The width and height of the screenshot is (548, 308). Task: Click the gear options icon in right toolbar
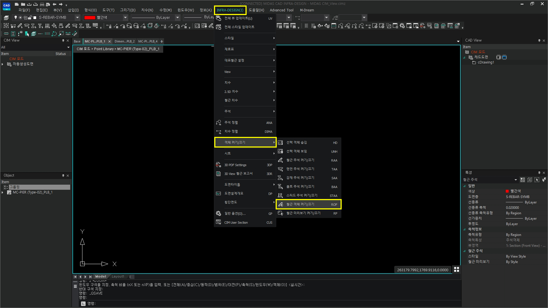pyautogui.click(x=402, y=26)
